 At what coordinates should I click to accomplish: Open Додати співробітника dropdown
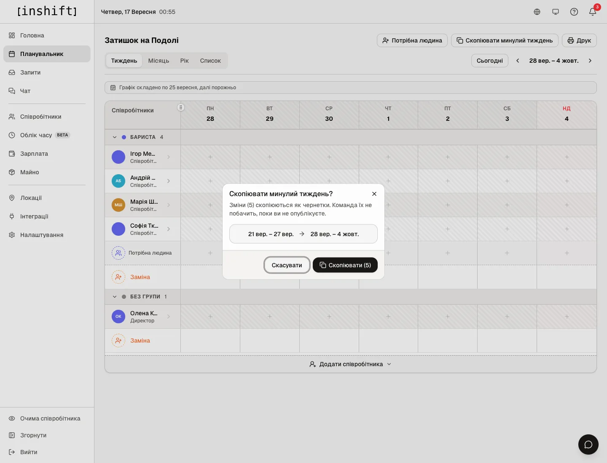(350, 364)
